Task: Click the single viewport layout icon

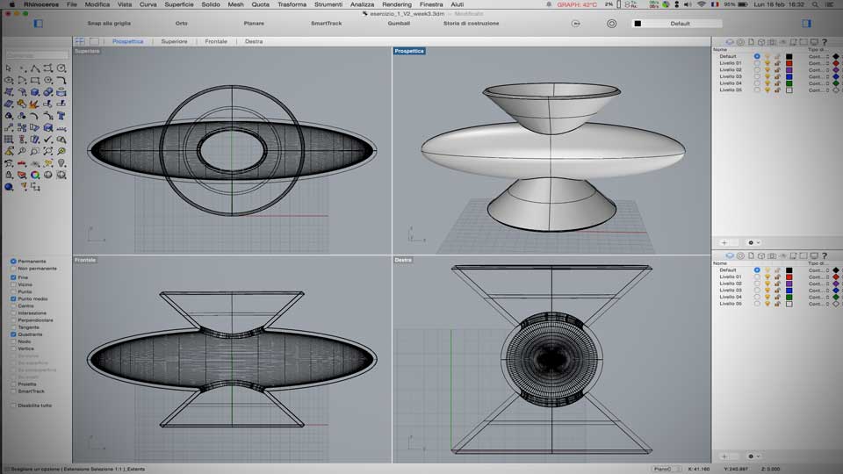Action: click(94, 41)
